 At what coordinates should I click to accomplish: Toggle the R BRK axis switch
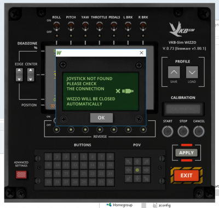143,26
